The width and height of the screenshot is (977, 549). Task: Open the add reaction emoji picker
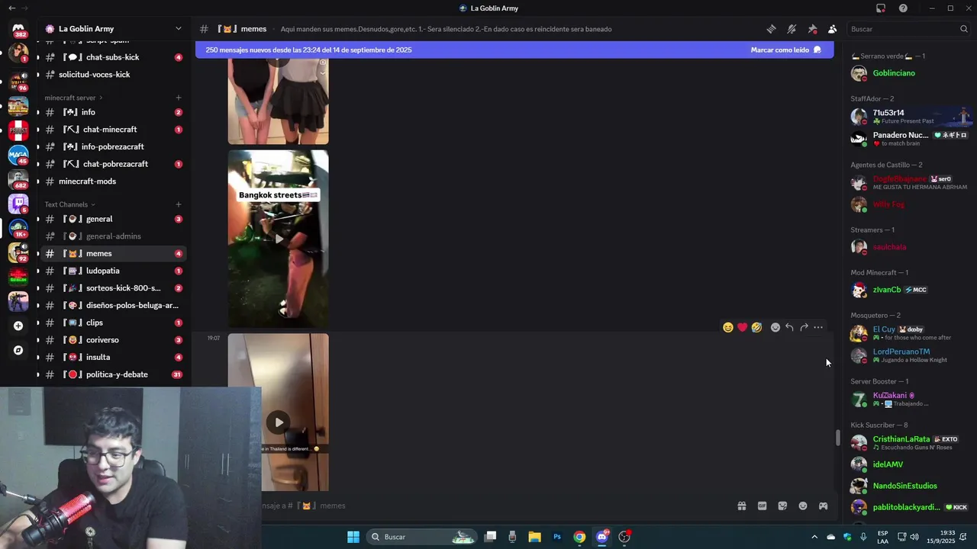pos(775,327)
